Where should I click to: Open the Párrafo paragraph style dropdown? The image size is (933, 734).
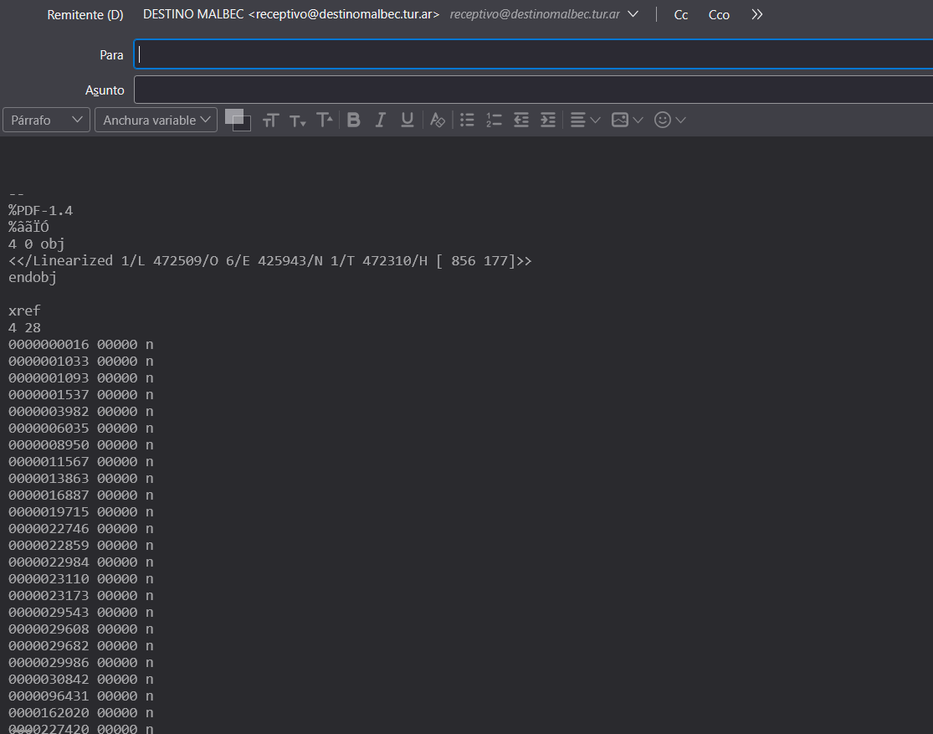point(46,120)
